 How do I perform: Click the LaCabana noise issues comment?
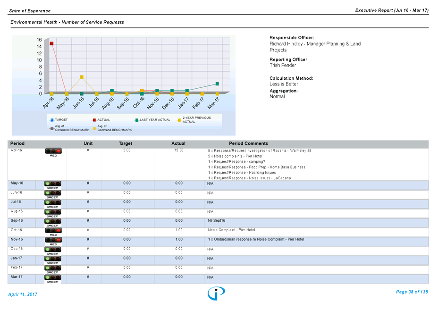249,178
